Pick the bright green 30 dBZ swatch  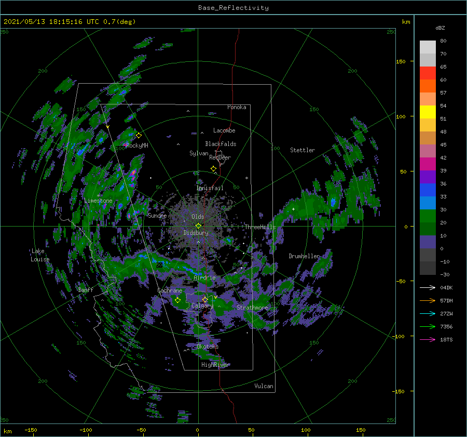(x=428, y=216)
